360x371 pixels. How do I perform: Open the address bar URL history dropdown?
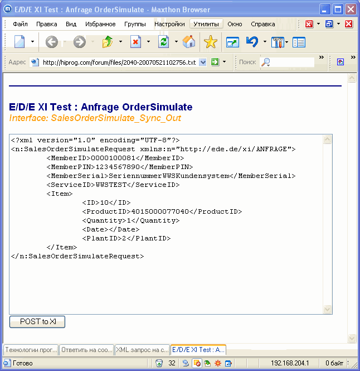tap(203, 62)
